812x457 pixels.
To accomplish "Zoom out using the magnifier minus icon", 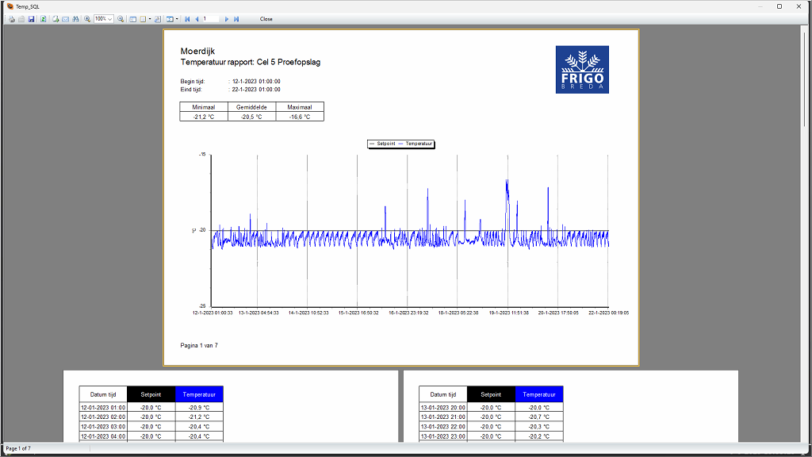I will 121,19.
